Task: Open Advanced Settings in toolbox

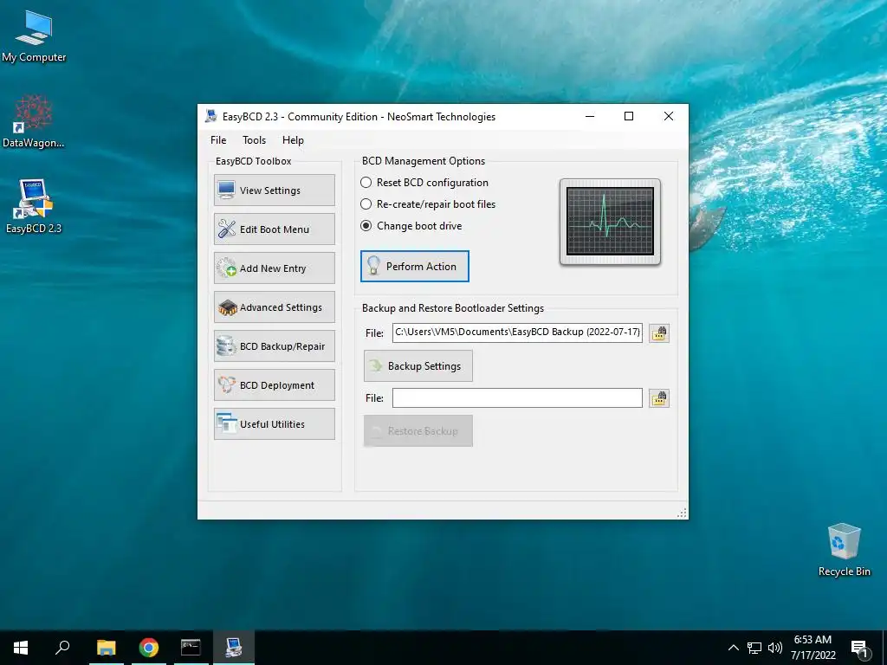Action: pos(275,307)
